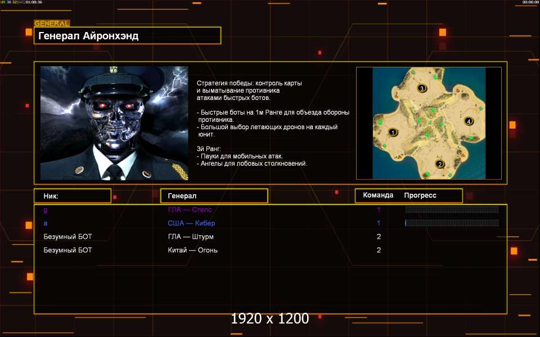Screen dimensions: 540x337
Task: Select general ГЛА — Стелс
Action: tap(190, 210)
